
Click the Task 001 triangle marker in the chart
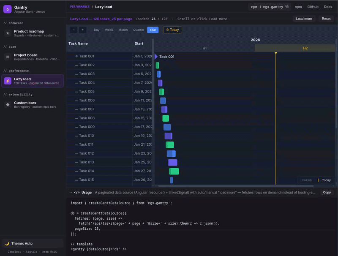tap(156, 57)
